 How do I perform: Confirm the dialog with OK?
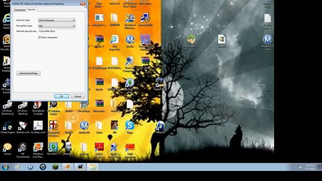(x=61, y=96)
